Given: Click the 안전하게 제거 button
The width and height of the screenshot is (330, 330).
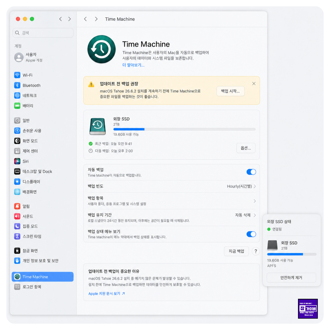Looking at the screenshot, I should pyautogui.click(x=291, y=278).
